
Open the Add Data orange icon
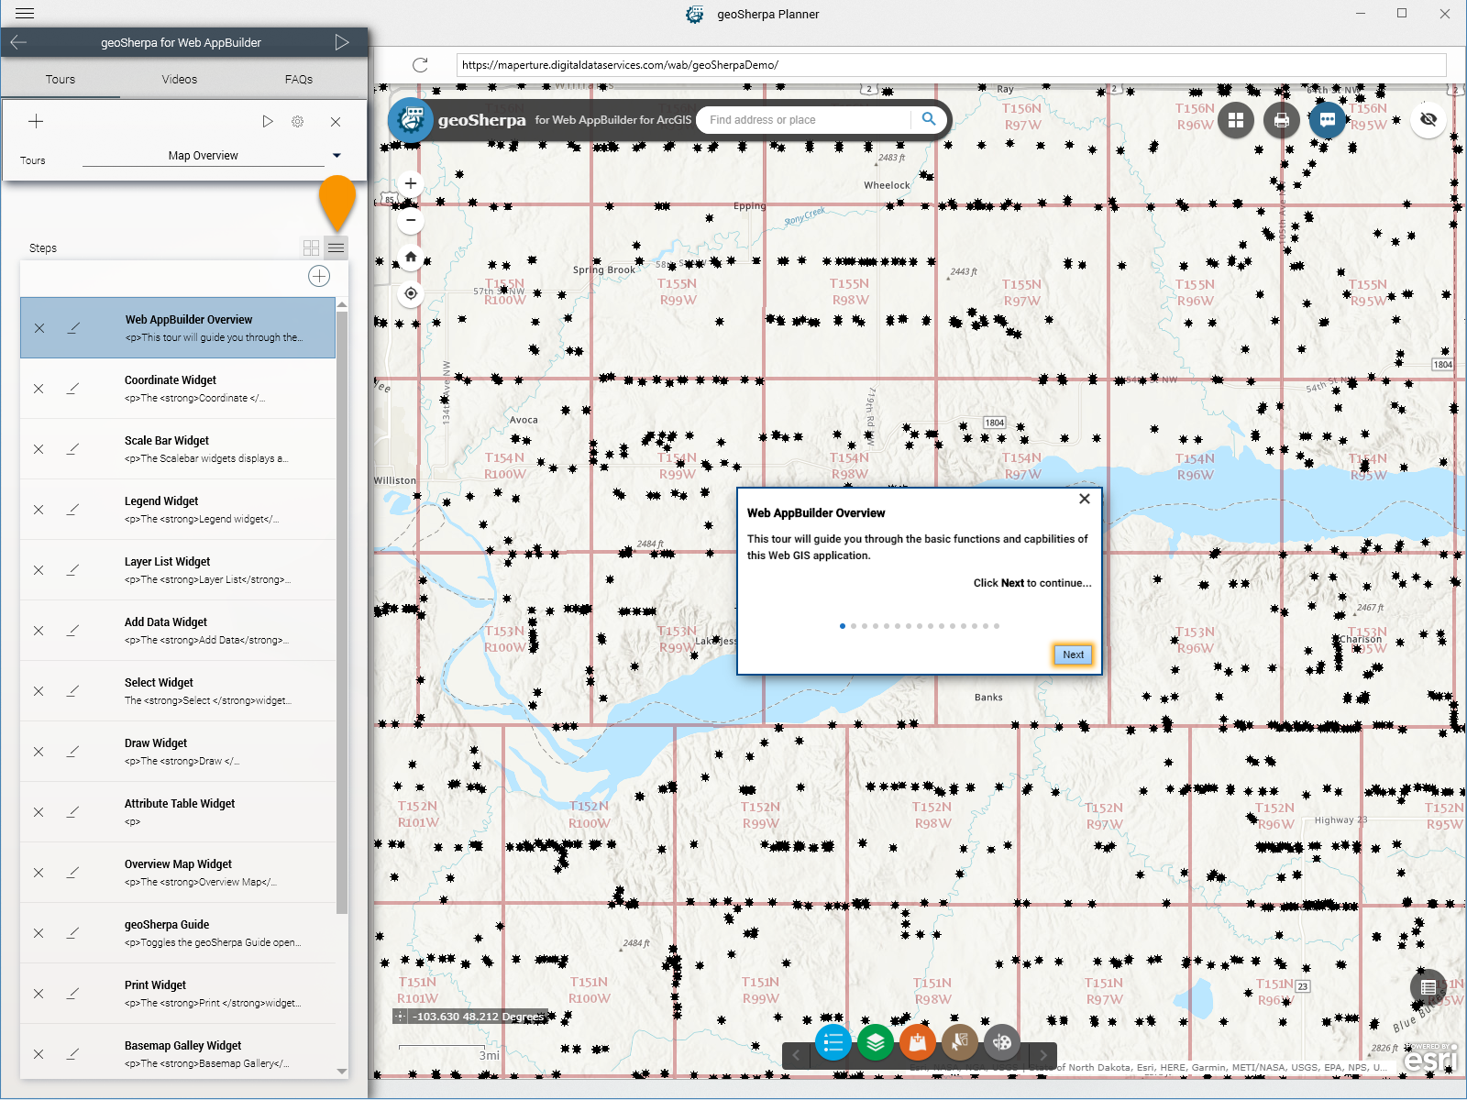918,1042
